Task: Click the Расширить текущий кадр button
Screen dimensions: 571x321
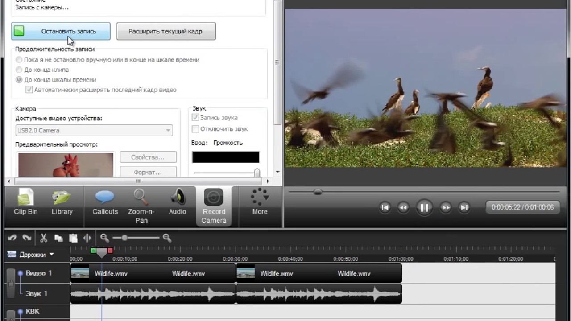Action: [166, 31]
